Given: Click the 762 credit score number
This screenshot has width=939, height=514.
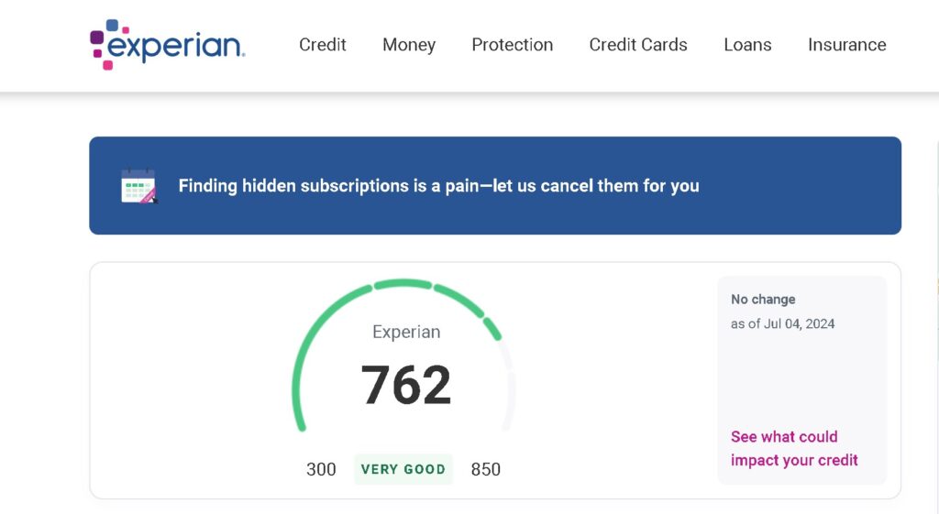Looking at the screenshot, I should pos(406,385).
